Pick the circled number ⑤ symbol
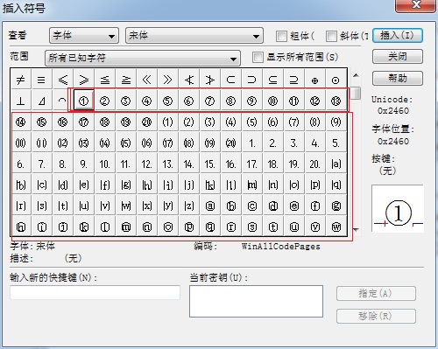The width and height of the screenshot is (438, 349). click(167, 101)
